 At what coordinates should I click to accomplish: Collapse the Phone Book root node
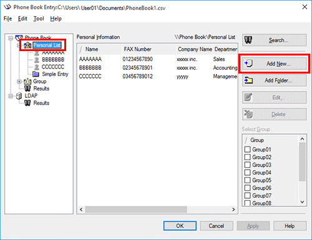(x=11, y=38)
